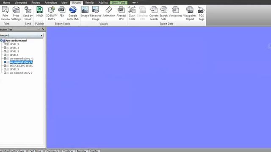
Task: Export the Current Search
Action: (154, 13)
